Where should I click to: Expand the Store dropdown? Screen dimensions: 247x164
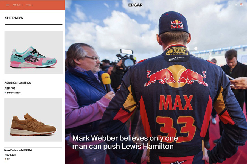(x=29, y=5)
